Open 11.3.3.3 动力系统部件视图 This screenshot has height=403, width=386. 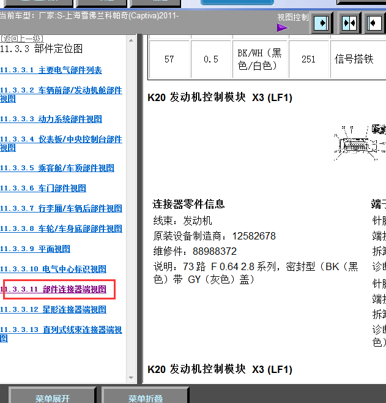pyautogui.click(x=51, y=119)
